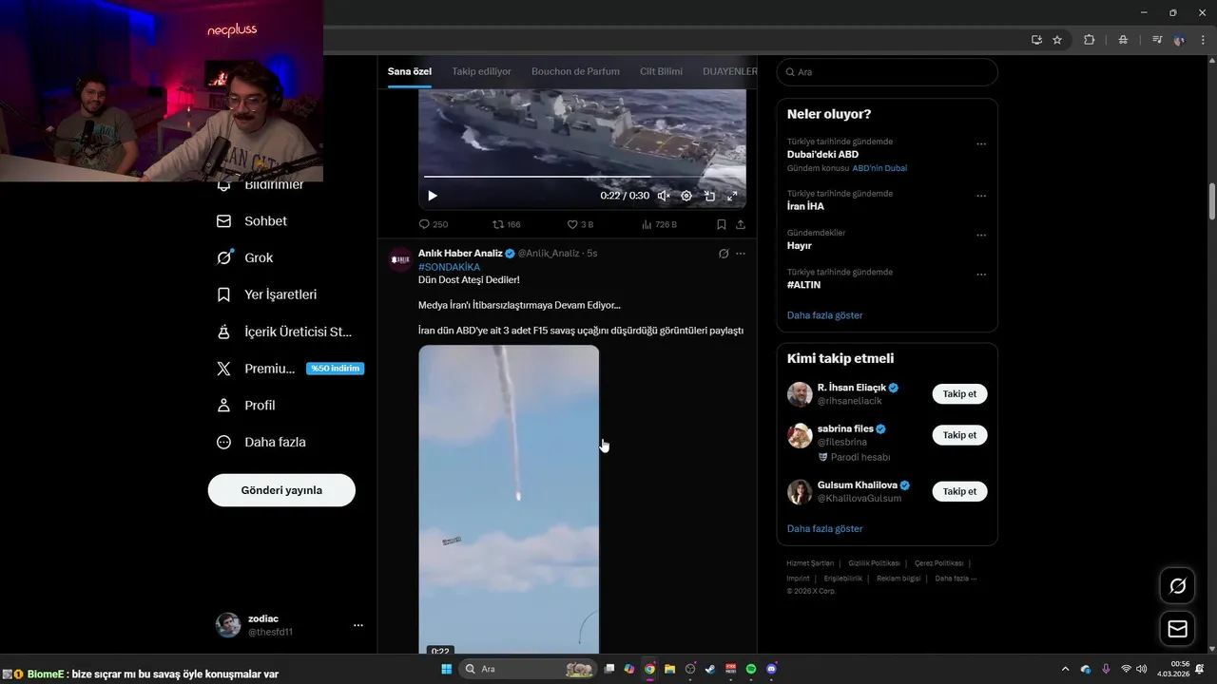Open the Windows Start menu
The image size is (1217, 684).
coord(446,669)
